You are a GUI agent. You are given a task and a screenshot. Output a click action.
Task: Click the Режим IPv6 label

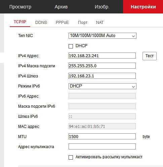pos(29,86)
